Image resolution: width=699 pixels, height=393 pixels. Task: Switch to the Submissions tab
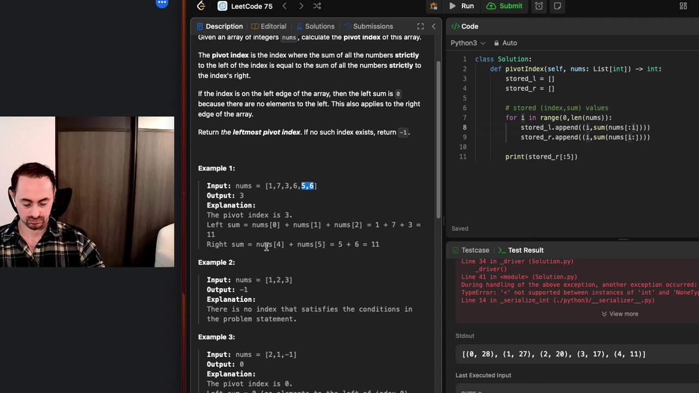pos(368,26)
